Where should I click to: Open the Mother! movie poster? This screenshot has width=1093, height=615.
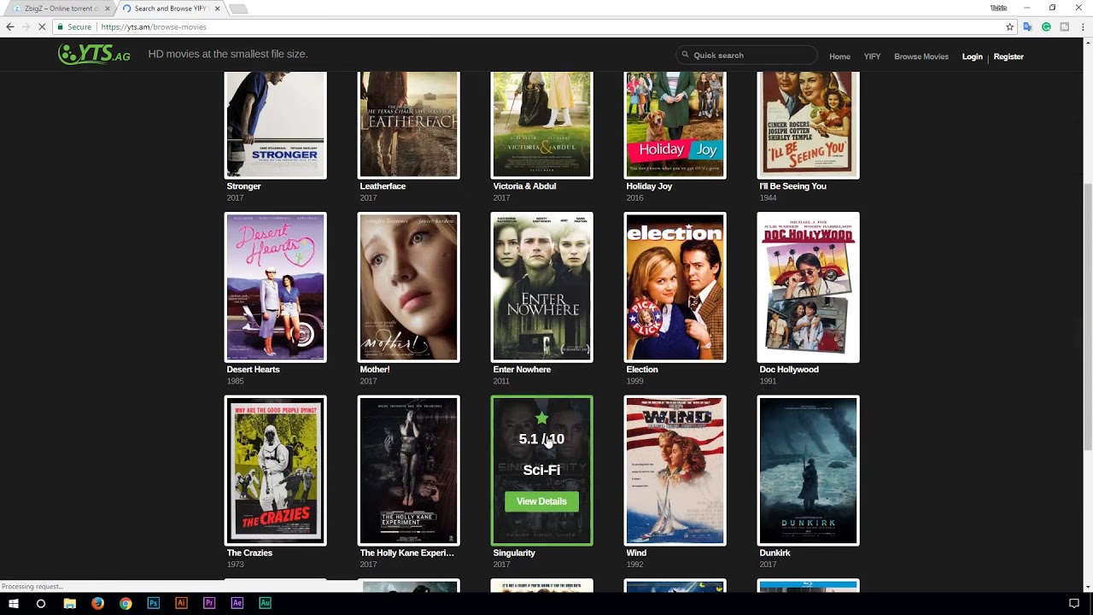(408, 287)
